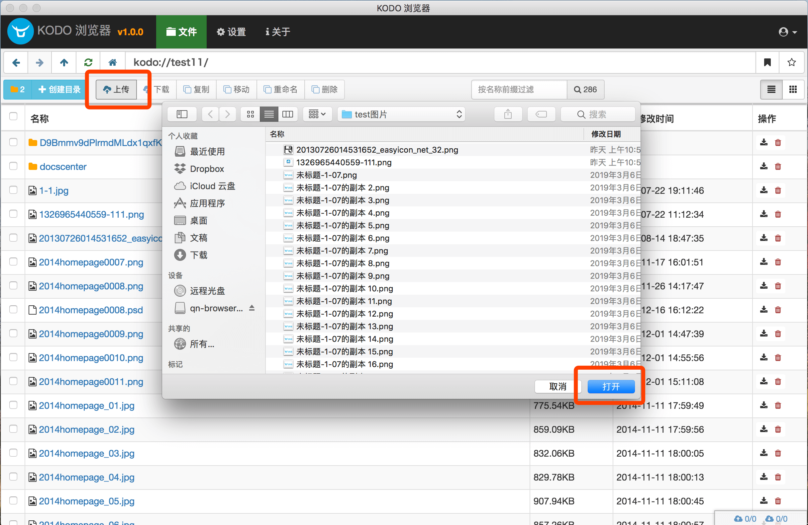Tick the checkbox next to 2014homepage_02.jpg
The image size is (808, 525).
click(x=13, y=429)
